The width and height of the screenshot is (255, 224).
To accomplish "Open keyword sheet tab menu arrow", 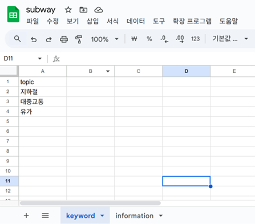I will (102, 215).
